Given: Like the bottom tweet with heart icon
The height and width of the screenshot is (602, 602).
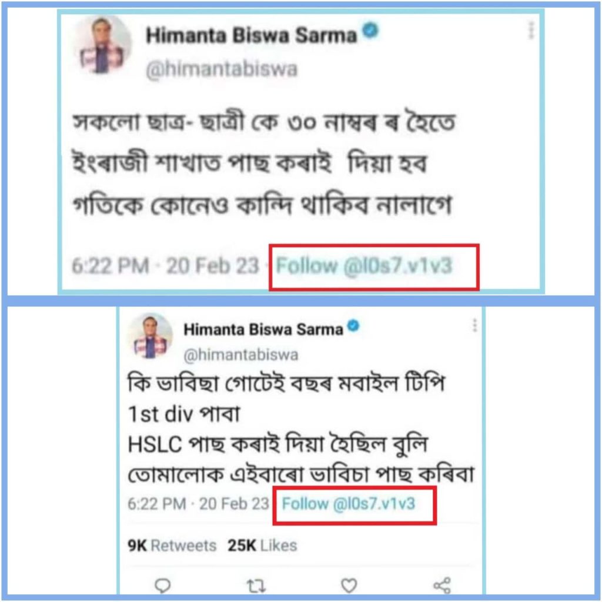Looking at the screenshot, I should coord(349,586).
